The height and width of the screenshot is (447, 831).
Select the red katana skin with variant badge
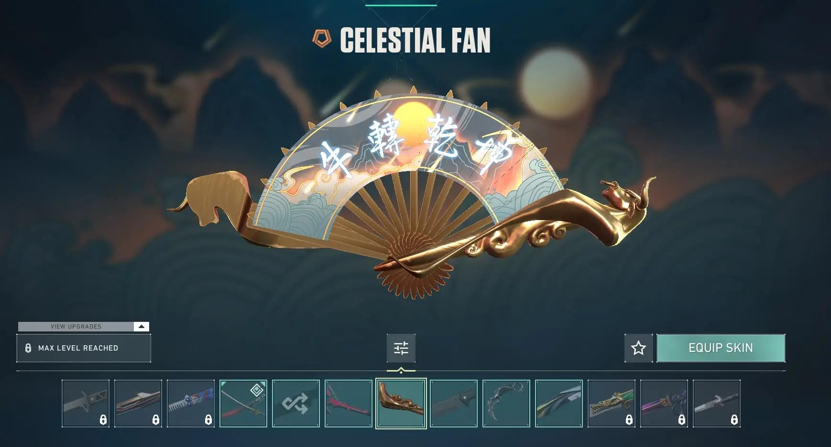coord(243,404)
